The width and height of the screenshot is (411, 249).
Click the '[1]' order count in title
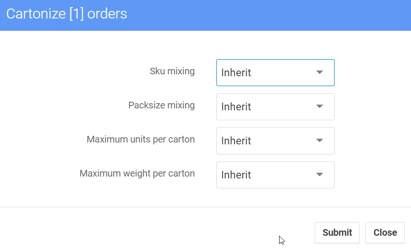point(76,14)
